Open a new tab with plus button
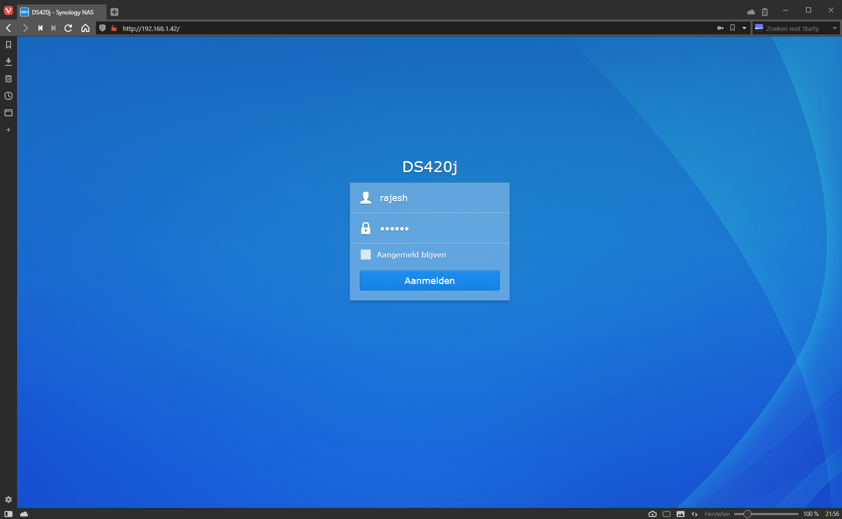This screenshot has height=519, width=842. tap(114, 12)
